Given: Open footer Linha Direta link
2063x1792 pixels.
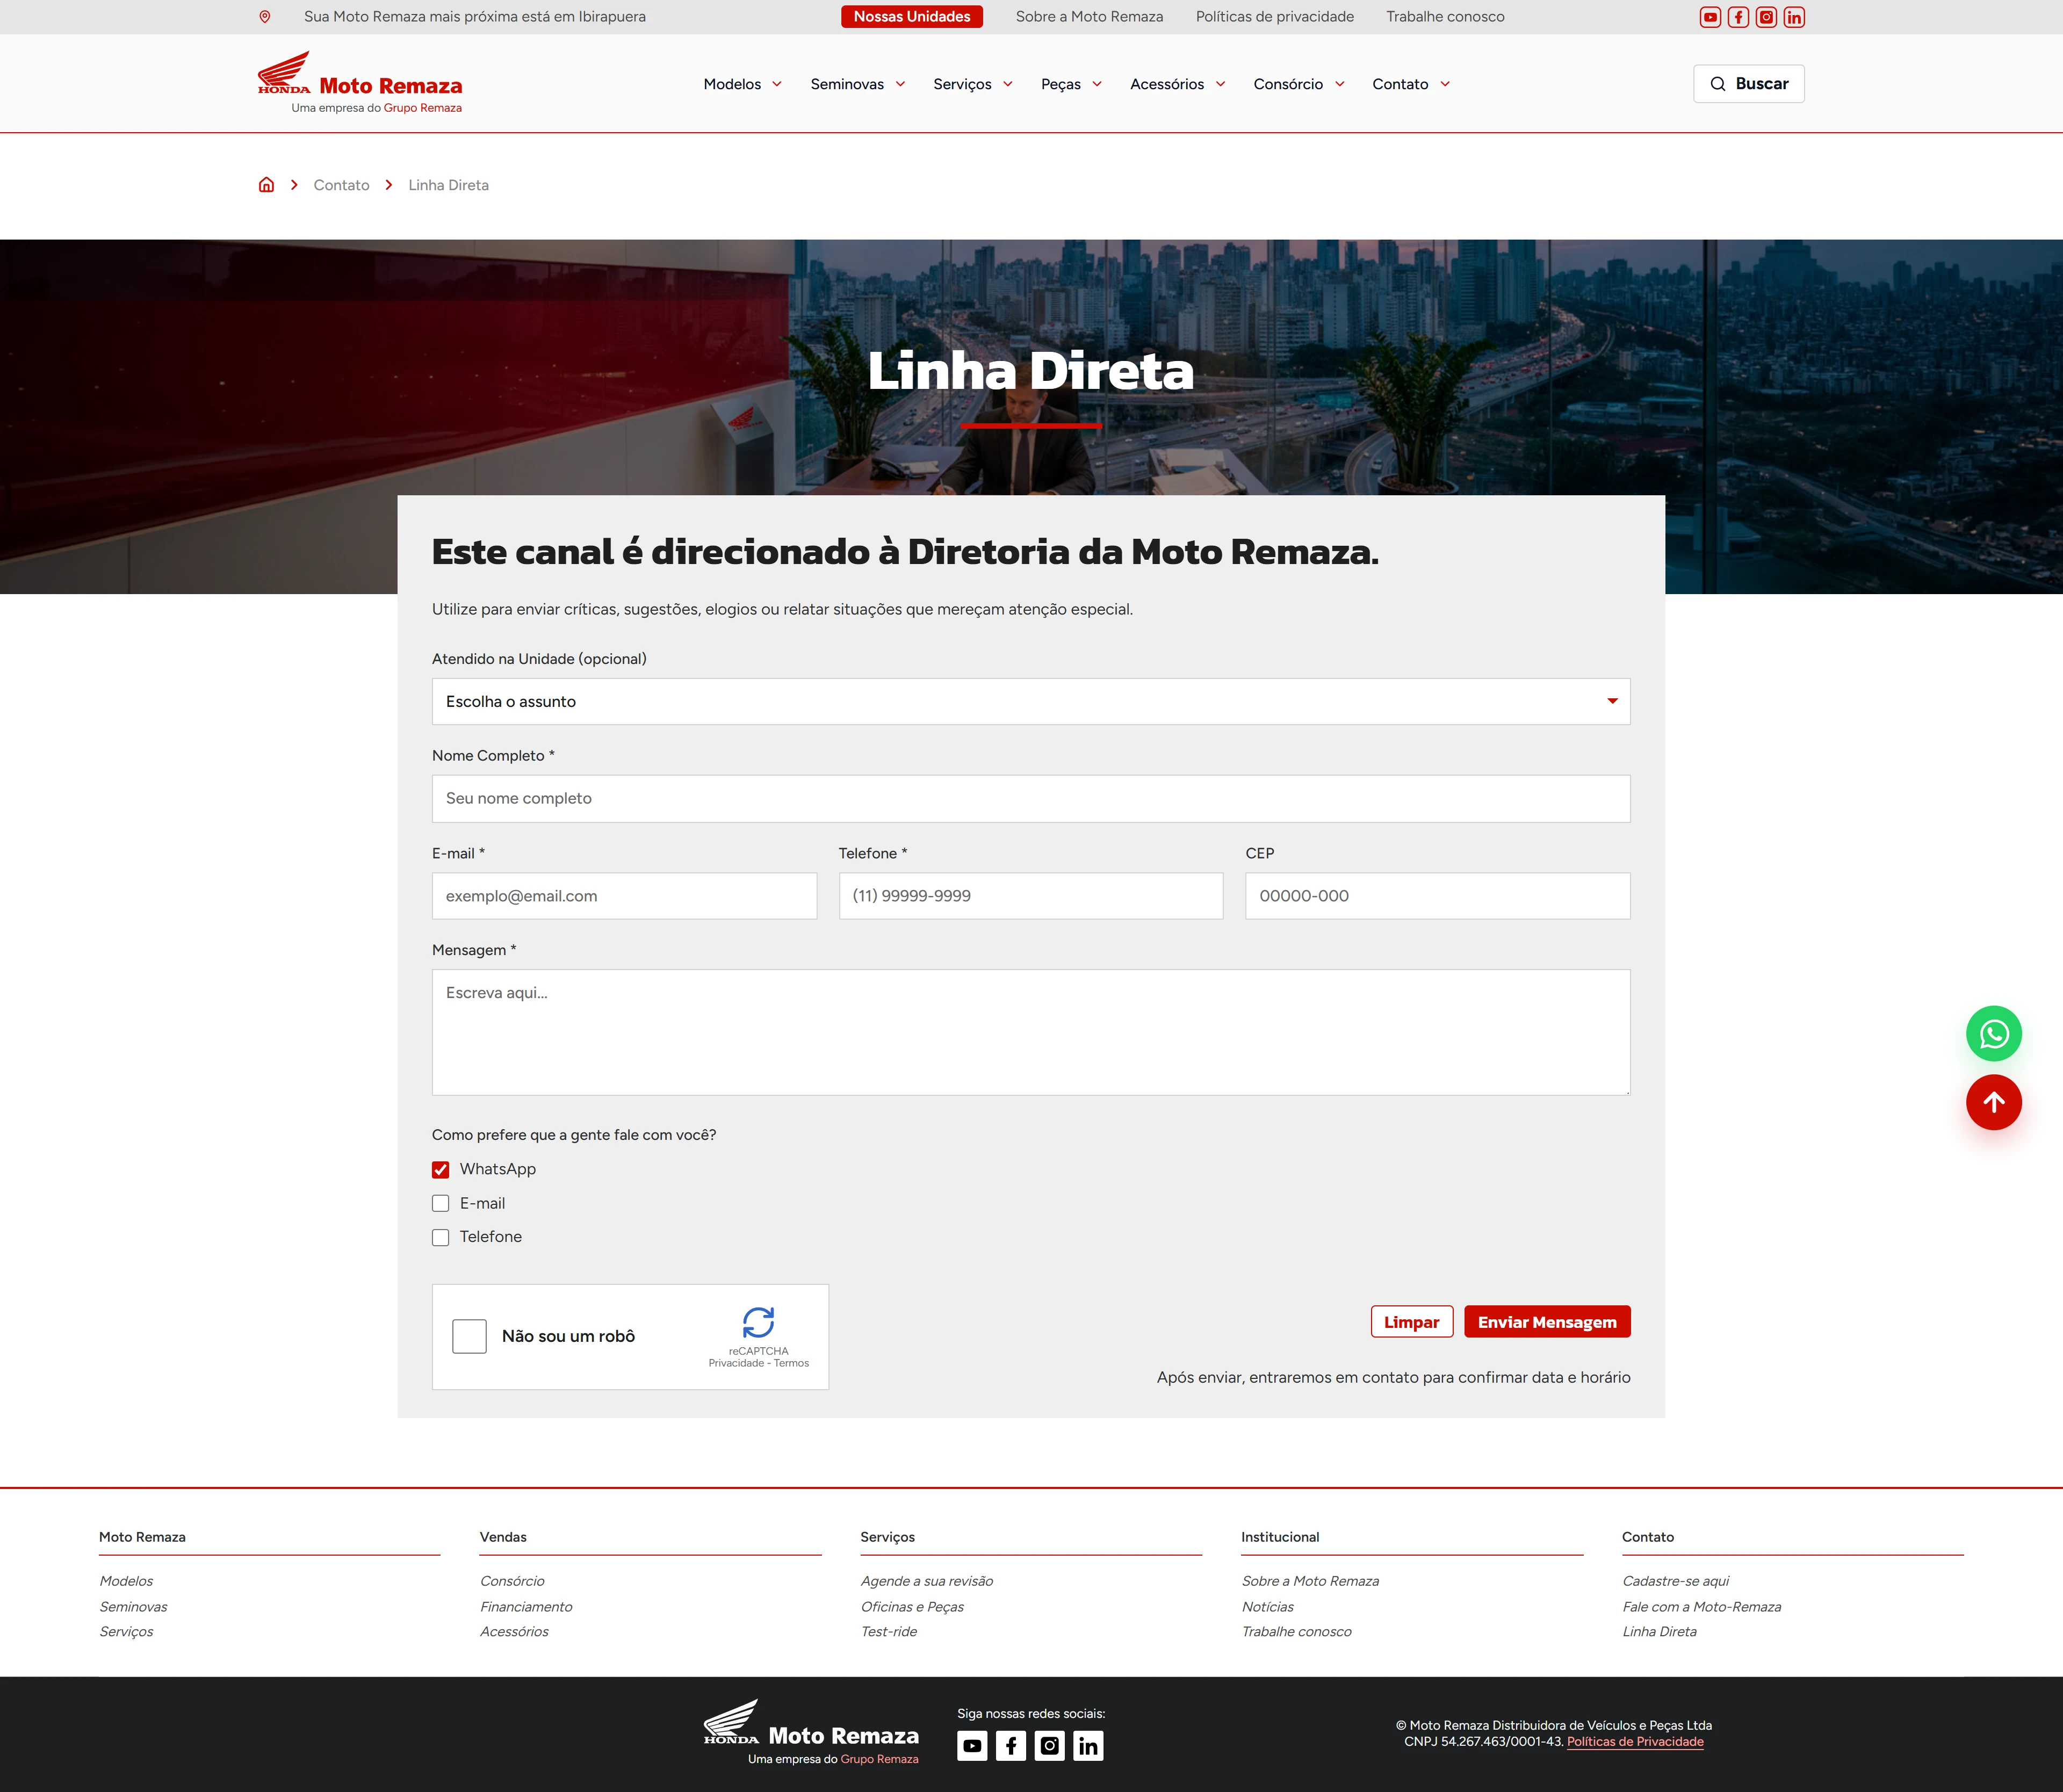Looking at the screenshot, I should point(1660,1632).
